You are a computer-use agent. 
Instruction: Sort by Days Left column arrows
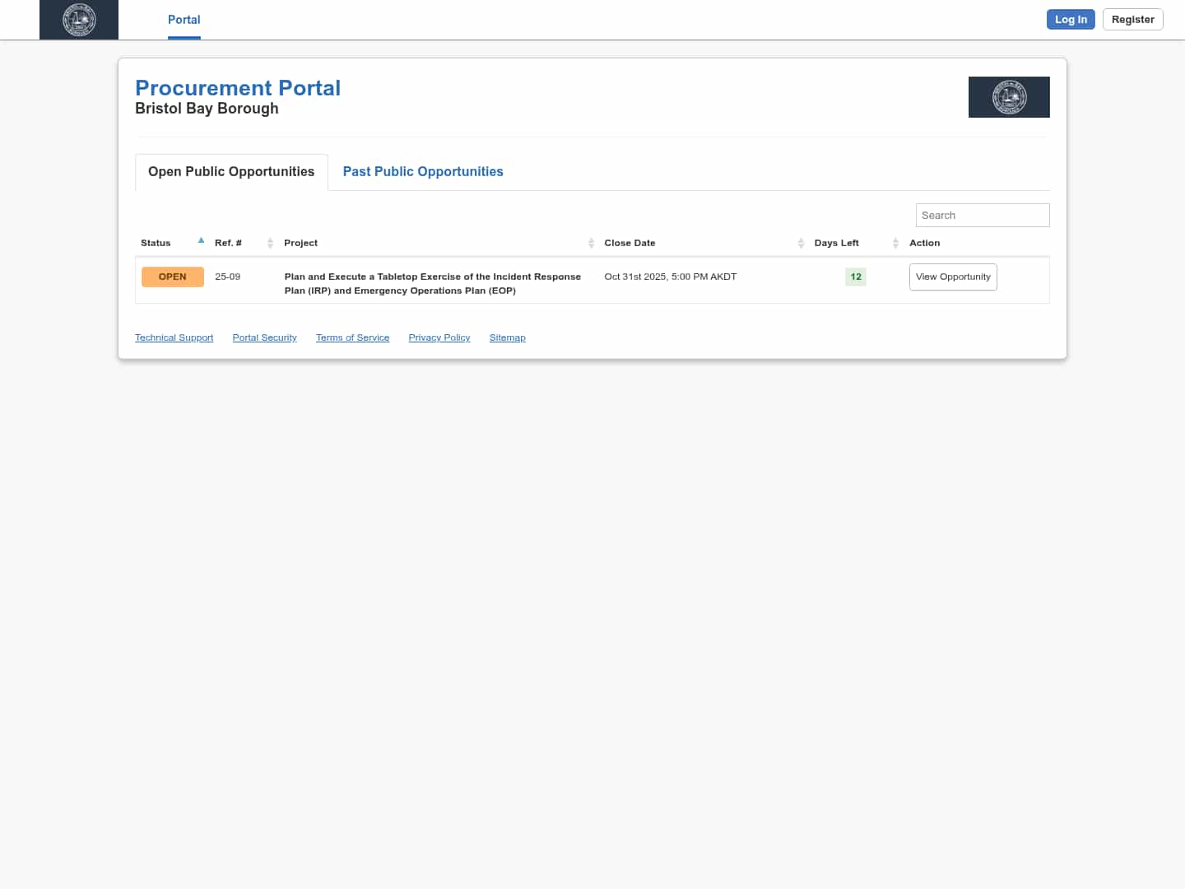point(895,243)
